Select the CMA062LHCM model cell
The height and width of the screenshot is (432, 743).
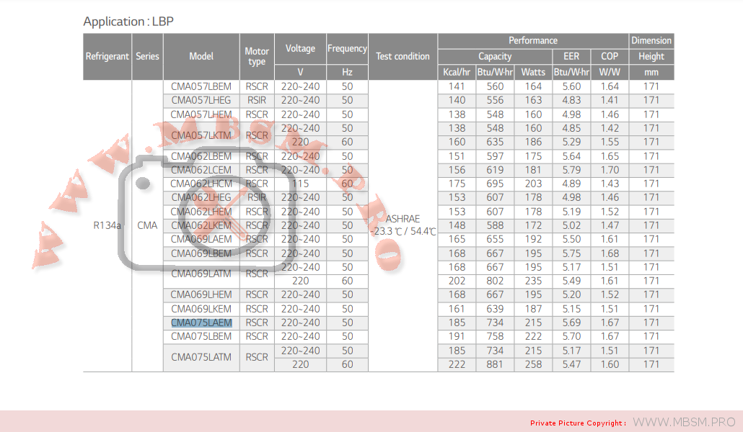(x=201, y=184)
